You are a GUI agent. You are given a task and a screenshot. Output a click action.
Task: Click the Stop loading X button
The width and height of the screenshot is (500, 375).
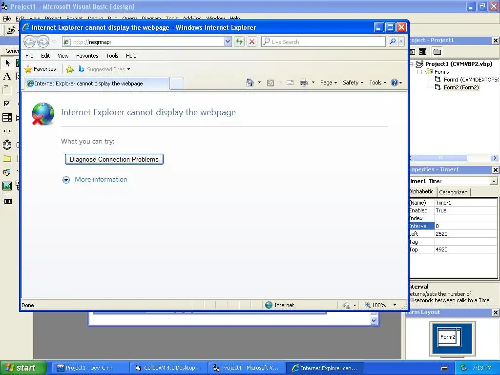(x=252, y=42)
